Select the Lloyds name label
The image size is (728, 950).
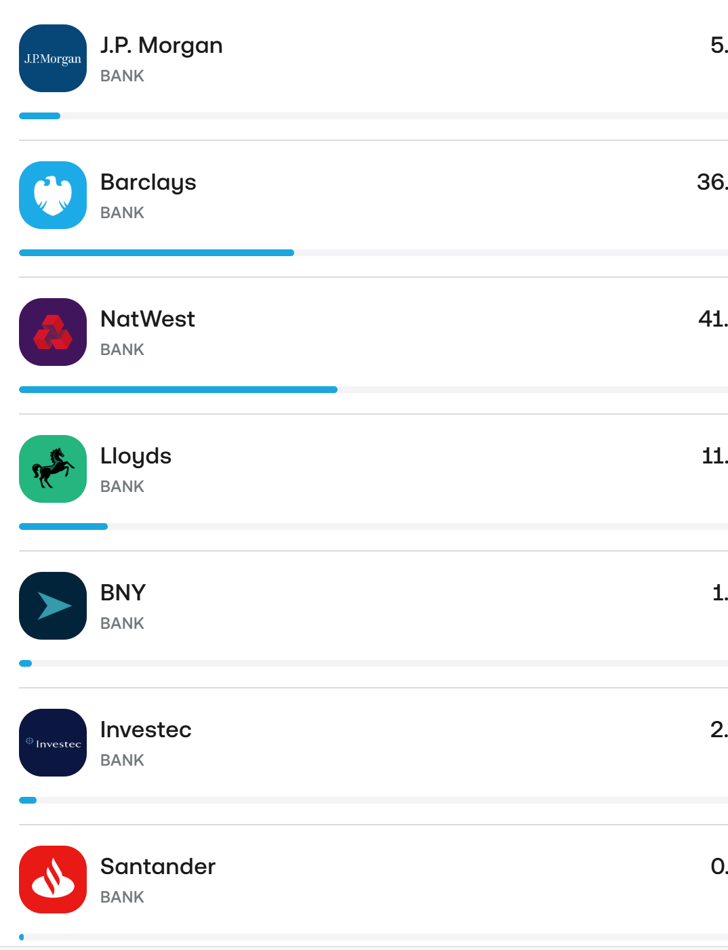(x=136, y=456)
